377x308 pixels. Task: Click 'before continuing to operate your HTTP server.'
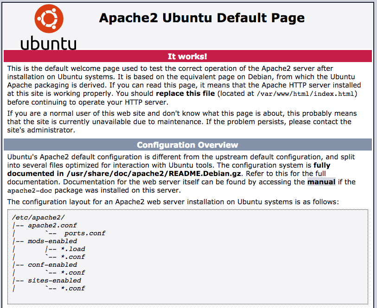(88, 102)
